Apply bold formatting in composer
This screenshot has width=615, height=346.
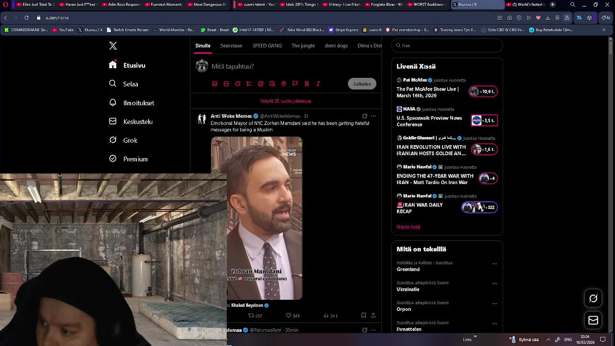coord(307,84)
